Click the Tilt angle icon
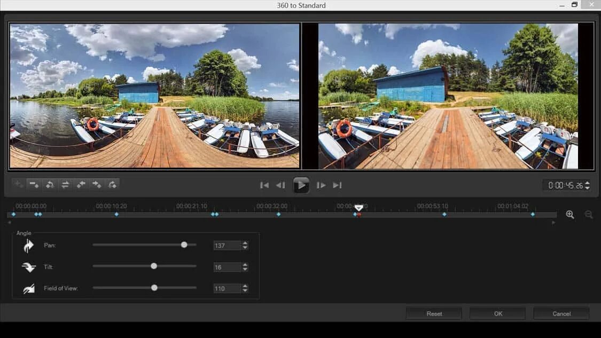 point(29,267)
